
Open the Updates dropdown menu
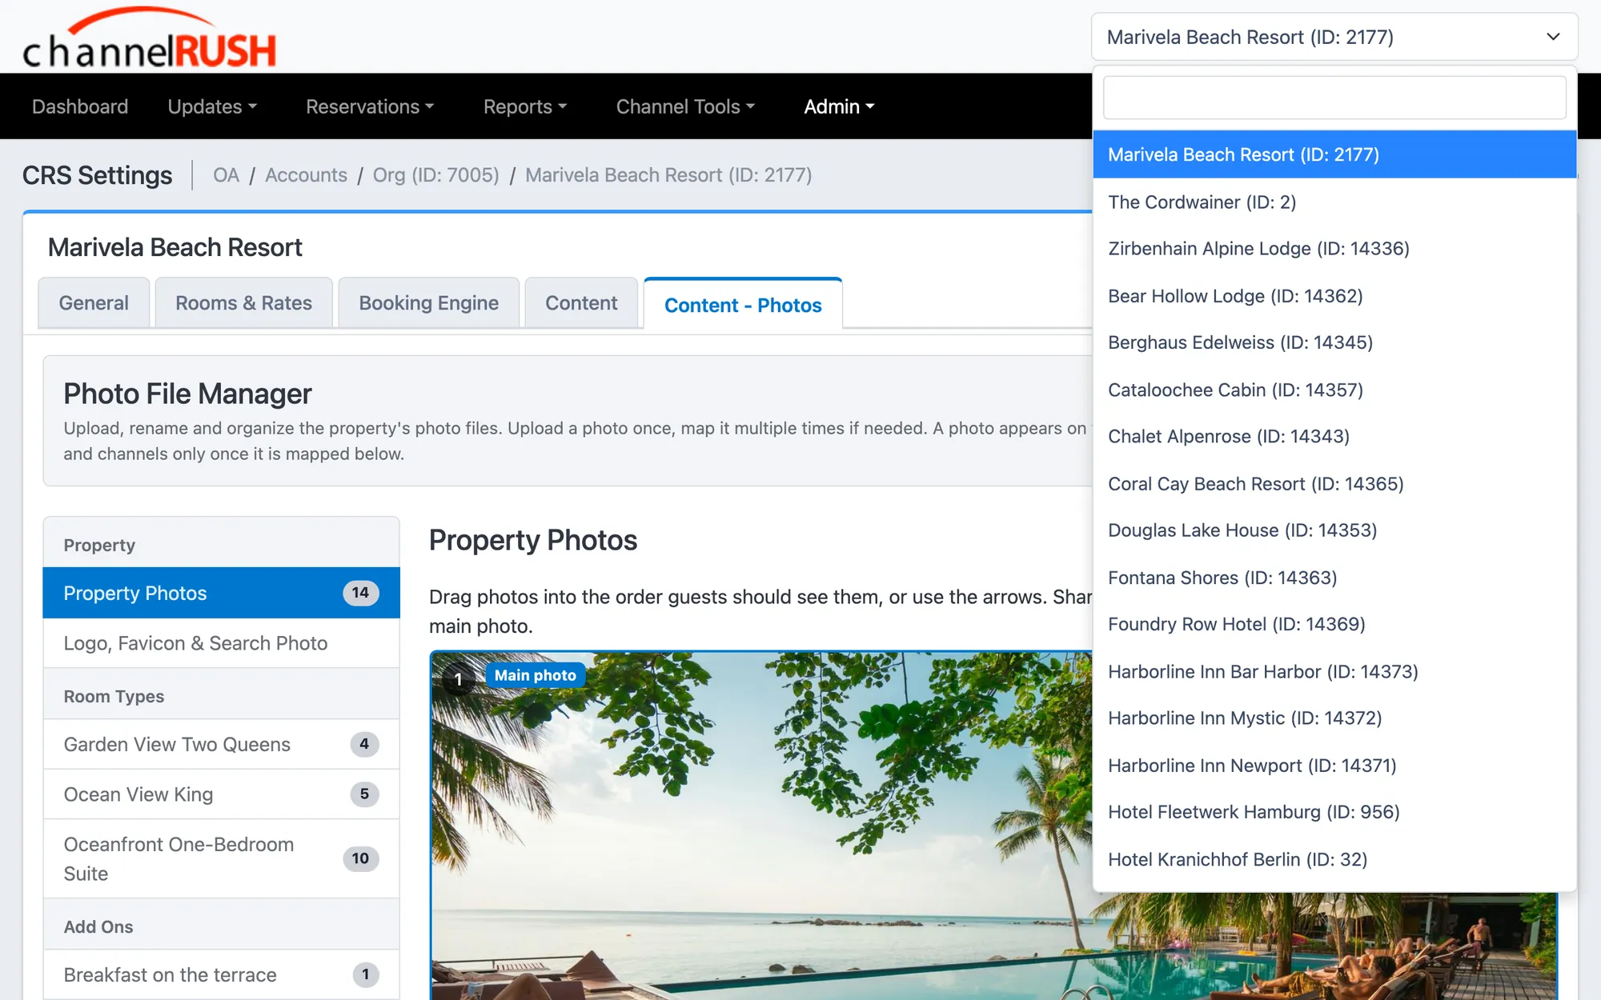click(212, 106)
